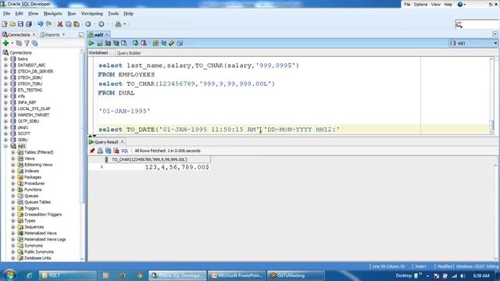This screenshot has width=500, height=281.
Task: Click the Print icon in Query Result
Action: pos(100,151)
